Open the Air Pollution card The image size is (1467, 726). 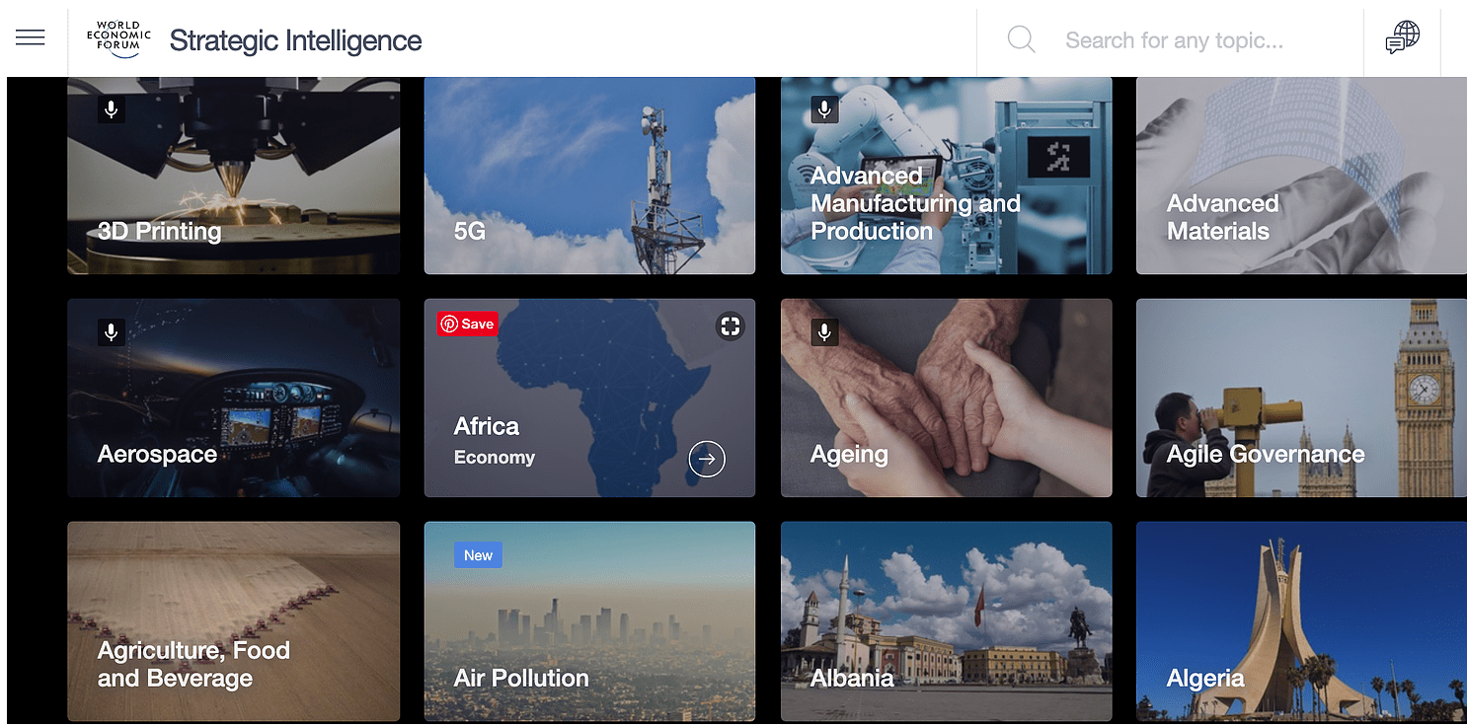(x=589, y=621)
